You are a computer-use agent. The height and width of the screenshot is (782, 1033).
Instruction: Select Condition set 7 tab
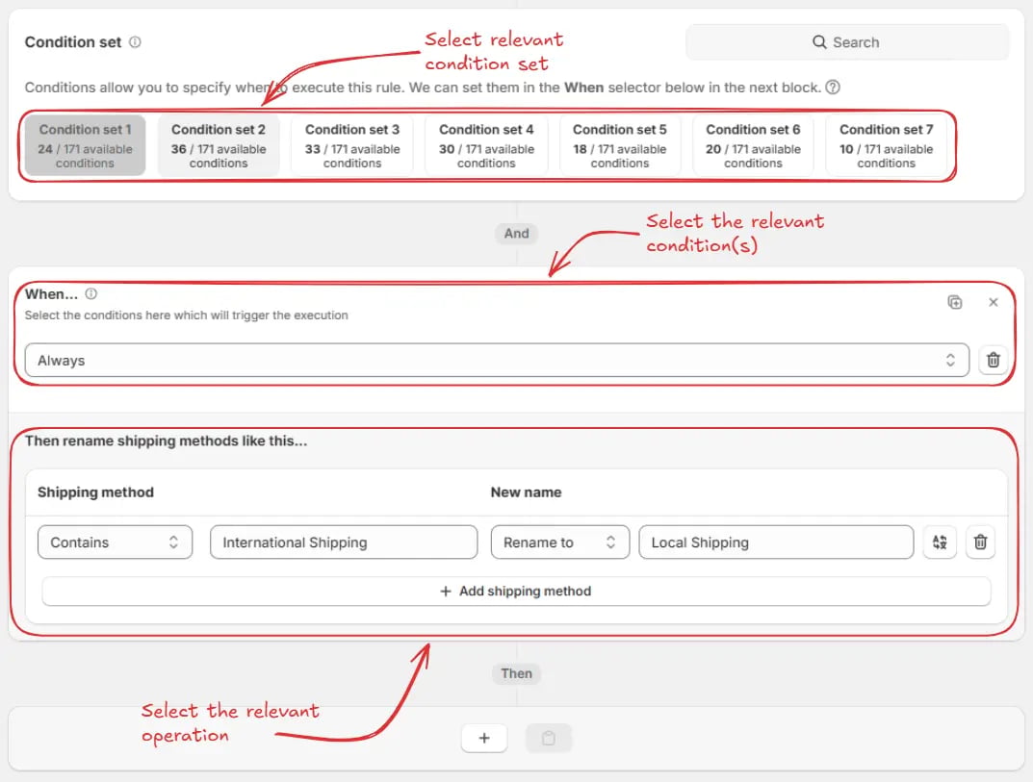(x=886, y=145)
